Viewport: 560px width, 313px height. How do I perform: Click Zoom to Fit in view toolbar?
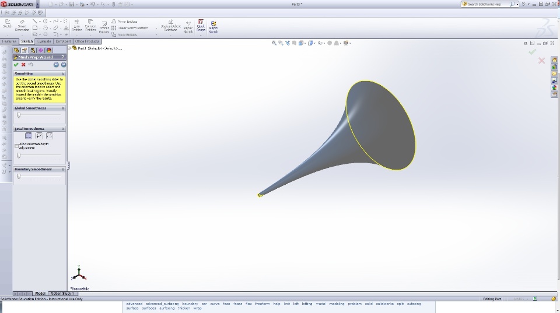274,43
